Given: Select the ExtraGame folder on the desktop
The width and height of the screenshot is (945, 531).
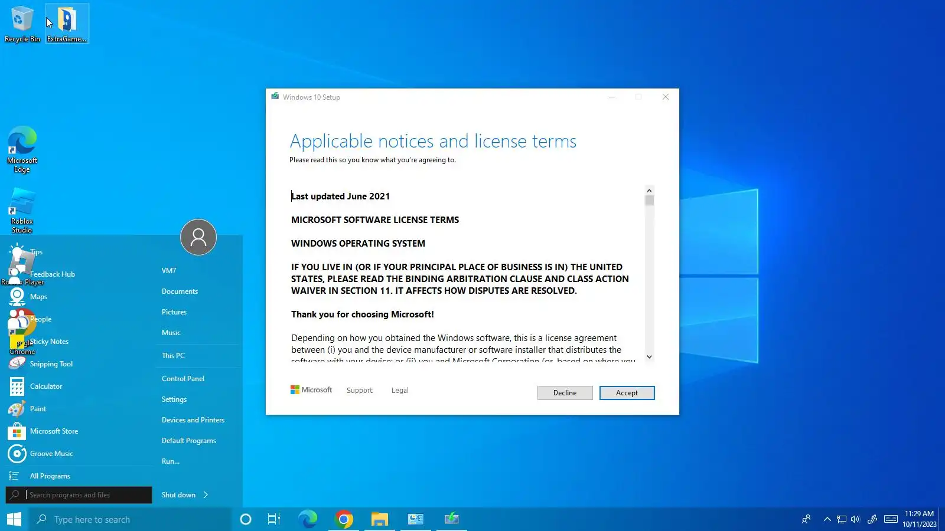Looking at the screenshot, I should [x=67, y=24].
